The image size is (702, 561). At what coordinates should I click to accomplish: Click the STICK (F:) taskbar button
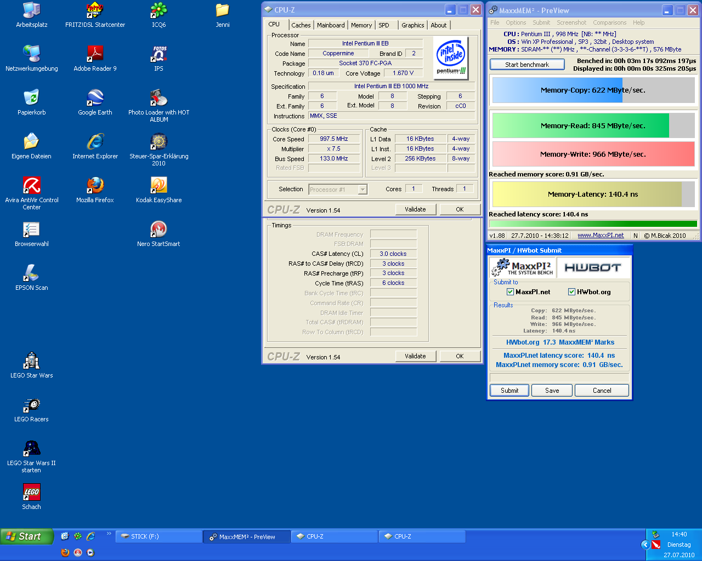[158, 536]
